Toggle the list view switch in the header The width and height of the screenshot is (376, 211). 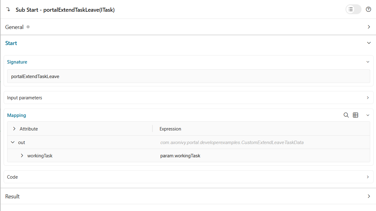click(353, 9)
